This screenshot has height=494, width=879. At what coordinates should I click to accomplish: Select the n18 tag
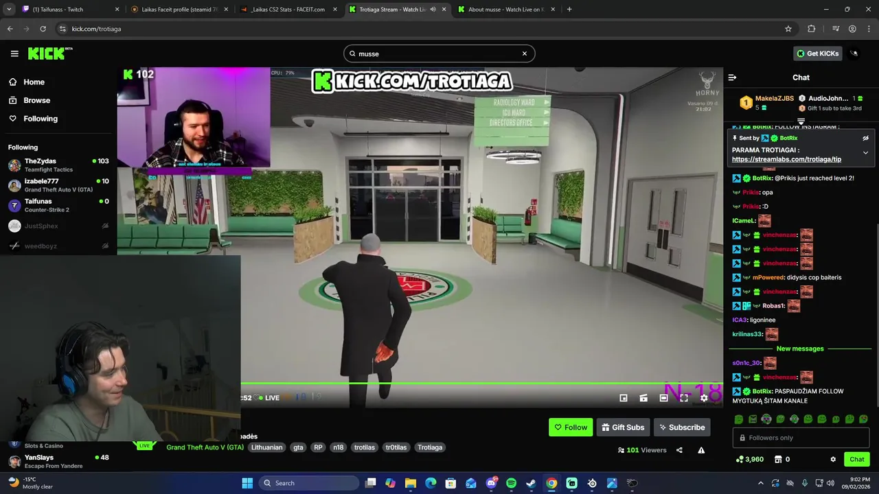point(338,447)
